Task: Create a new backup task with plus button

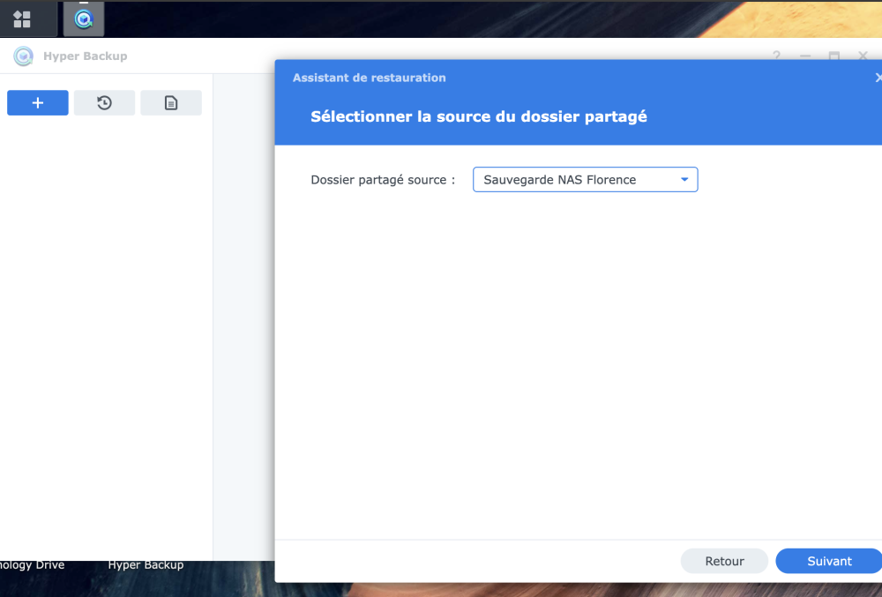Action: (38, 103)
